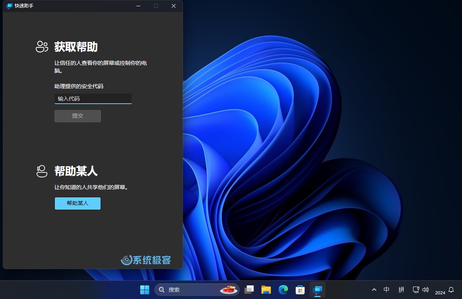Open the Windows Start menu
Image resolution: width=462 pixels, height=299 pixels.
tap(145, 290)
